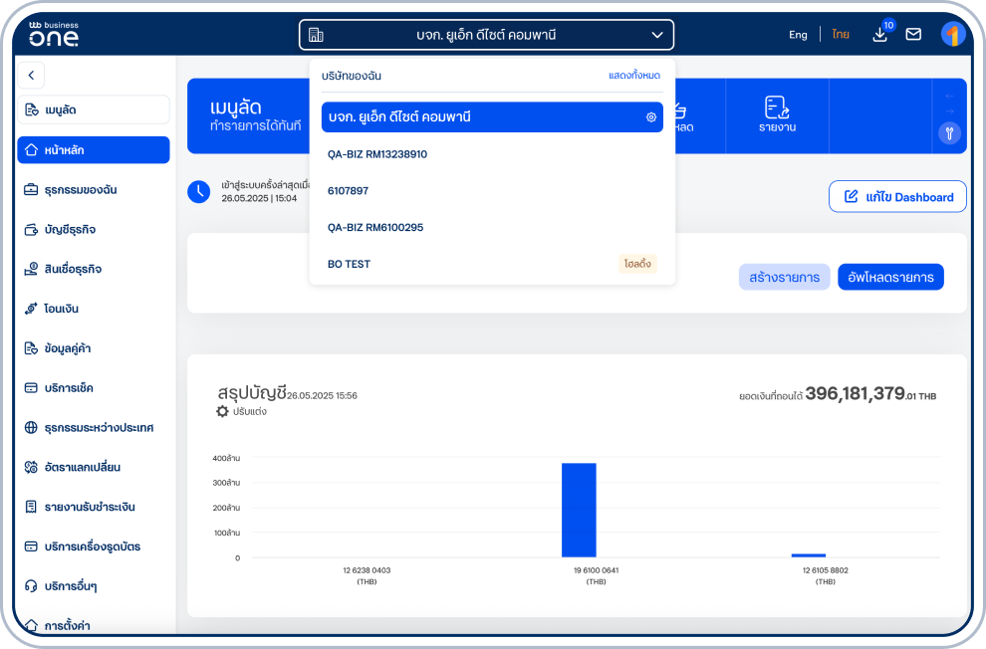
Task: Click the tall bar for account 19 6100 0641
Action: (579, 510)
